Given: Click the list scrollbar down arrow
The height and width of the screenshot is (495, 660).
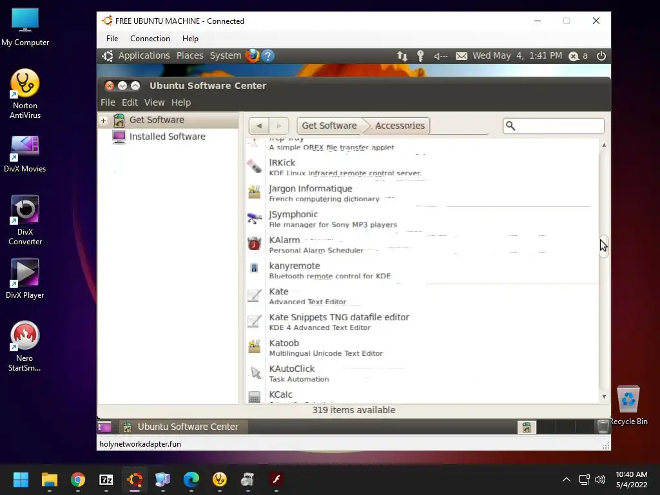Looking at the screenshot, I should [x=604, y=396].
